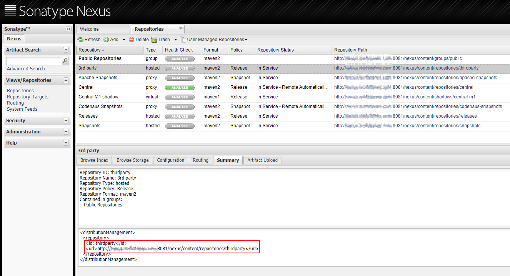The image size is (510, 276).
Task: Click Analyze for Central M1 shadow
Action: coord(180,97)
